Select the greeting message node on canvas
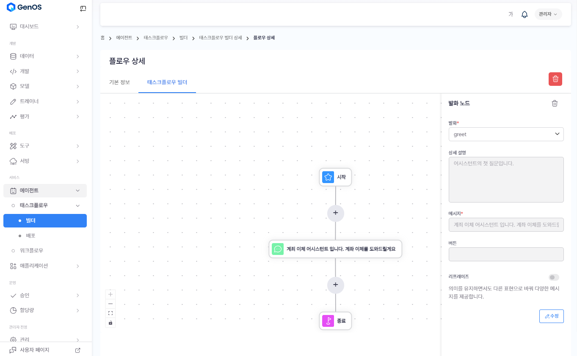Image resolution: width=577 pixels, height=356 pixels. pyautogui.click(x=335, y=249)
